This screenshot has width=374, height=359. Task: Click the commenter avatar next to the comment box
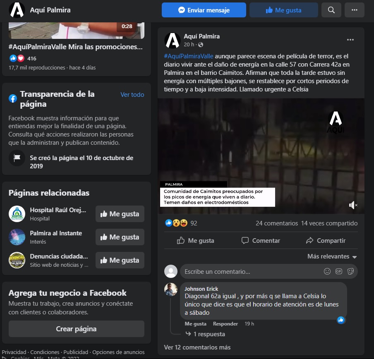click(x=171, y=271)
